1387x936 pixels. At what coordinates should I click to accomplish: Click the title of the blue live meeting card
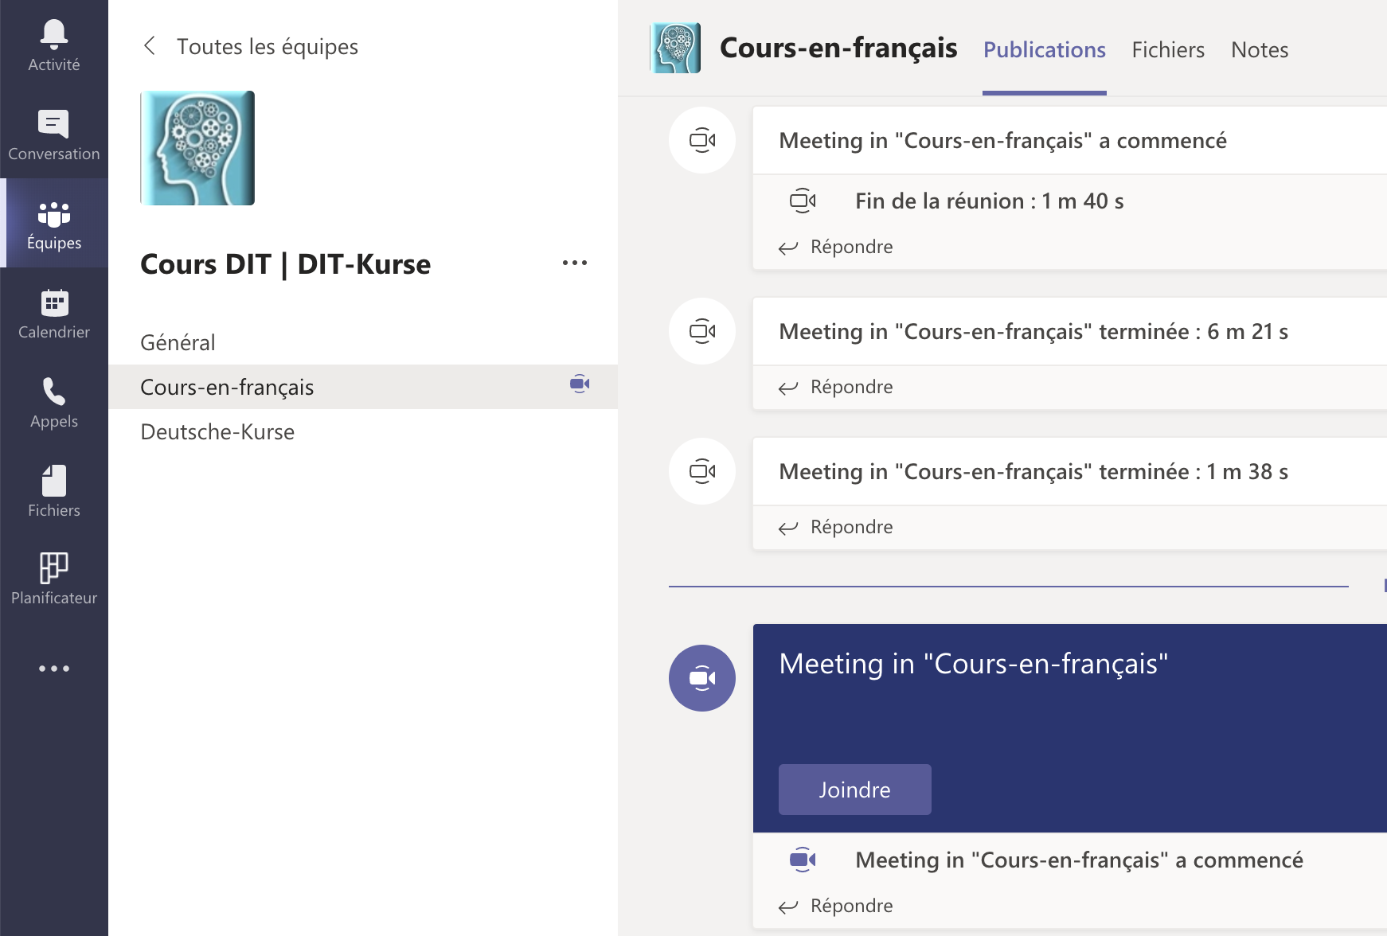(973, 664)
